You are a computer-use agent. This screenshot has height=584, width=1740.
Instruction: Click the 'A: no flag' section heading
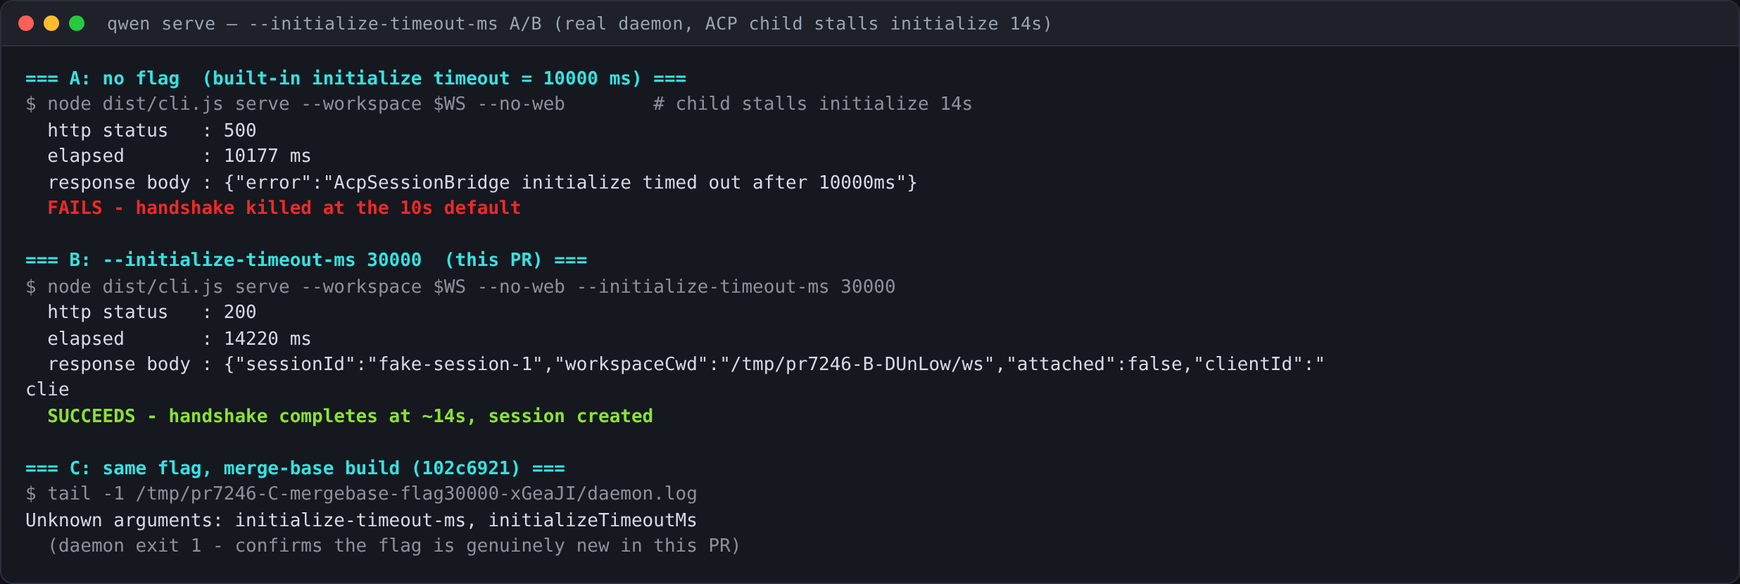click(x=355, y=78)
